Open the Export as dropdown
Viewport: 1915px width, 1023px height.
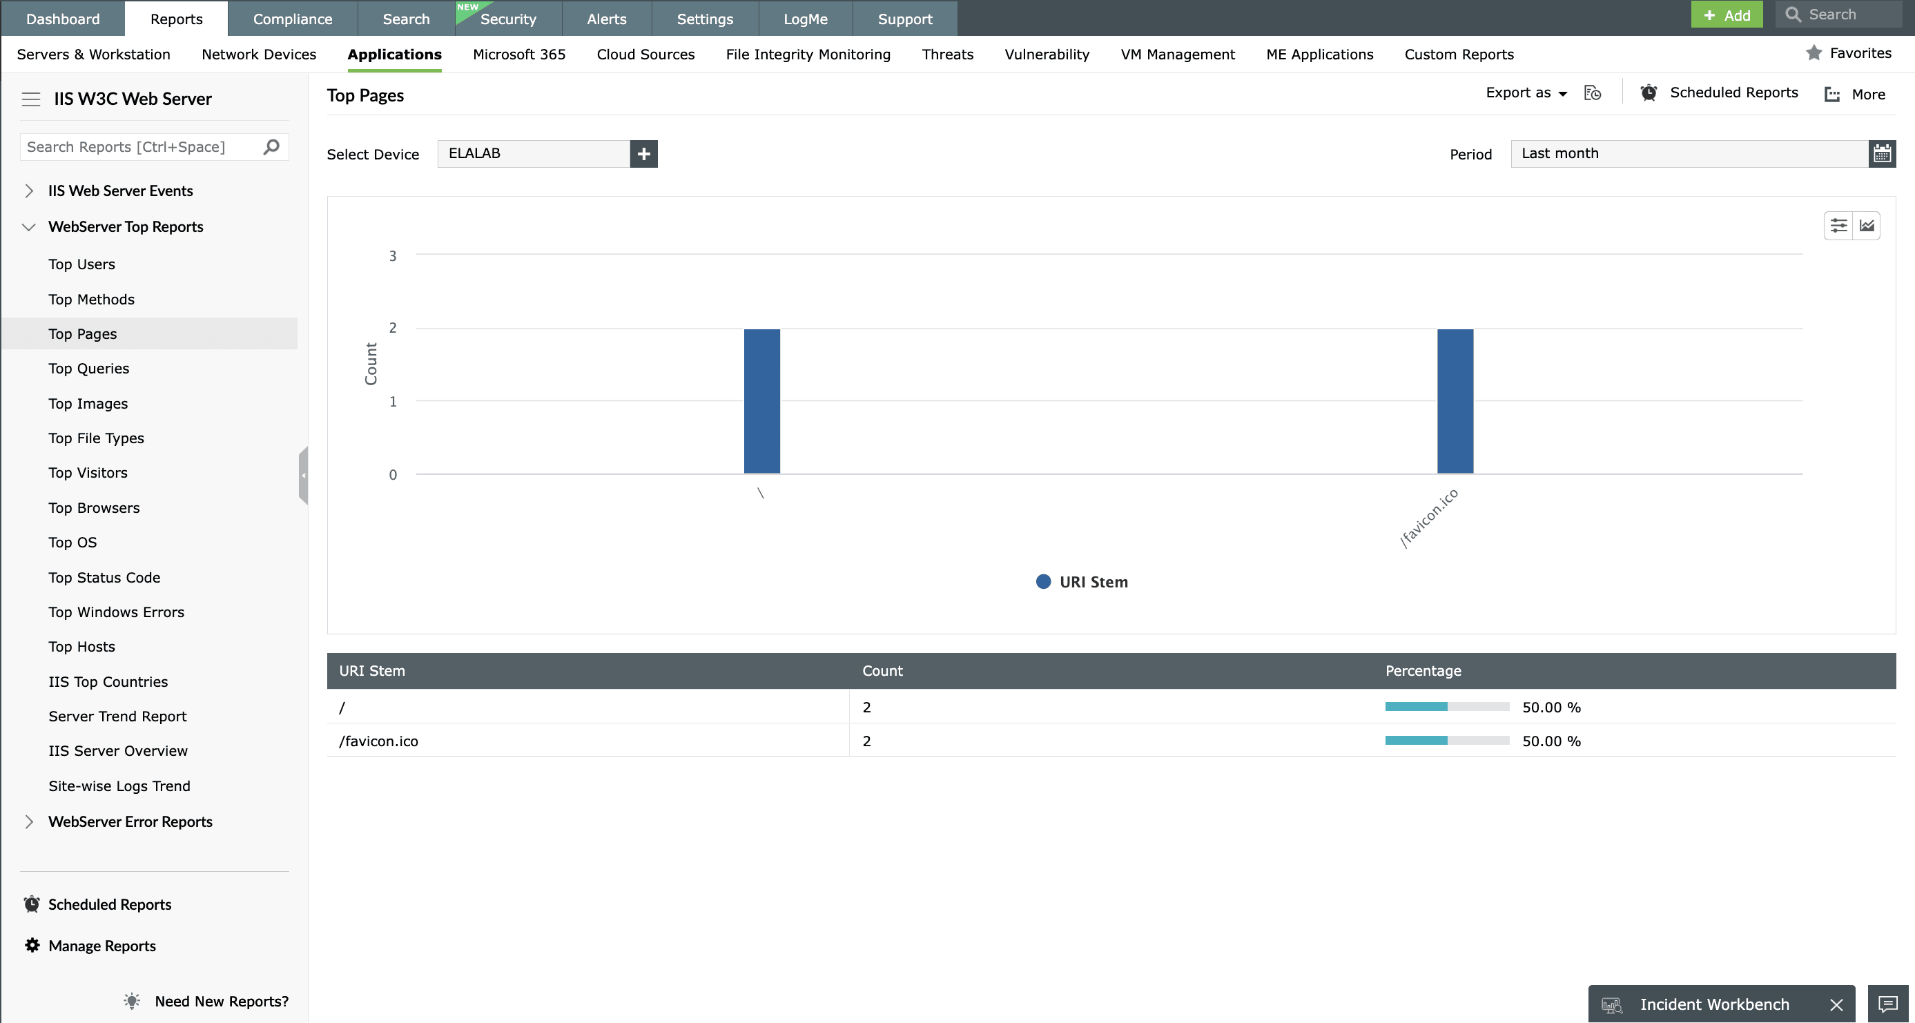pyautogui.click(x=1526, y=93)
